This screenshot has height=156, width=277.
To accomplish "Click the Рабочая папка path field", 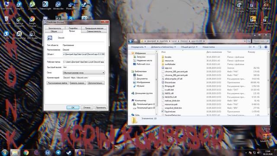I will pos(84,62).
